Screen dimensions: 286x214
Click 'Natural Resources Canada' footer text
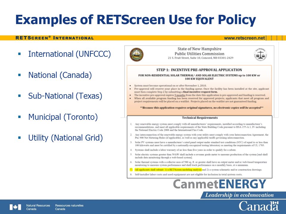[38, 207]
